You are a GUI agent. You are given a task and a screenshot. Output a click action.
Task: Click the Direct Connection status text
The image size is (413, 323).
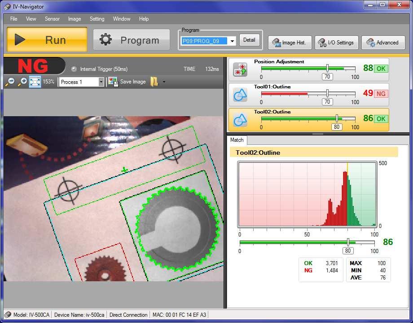(128, 315)
